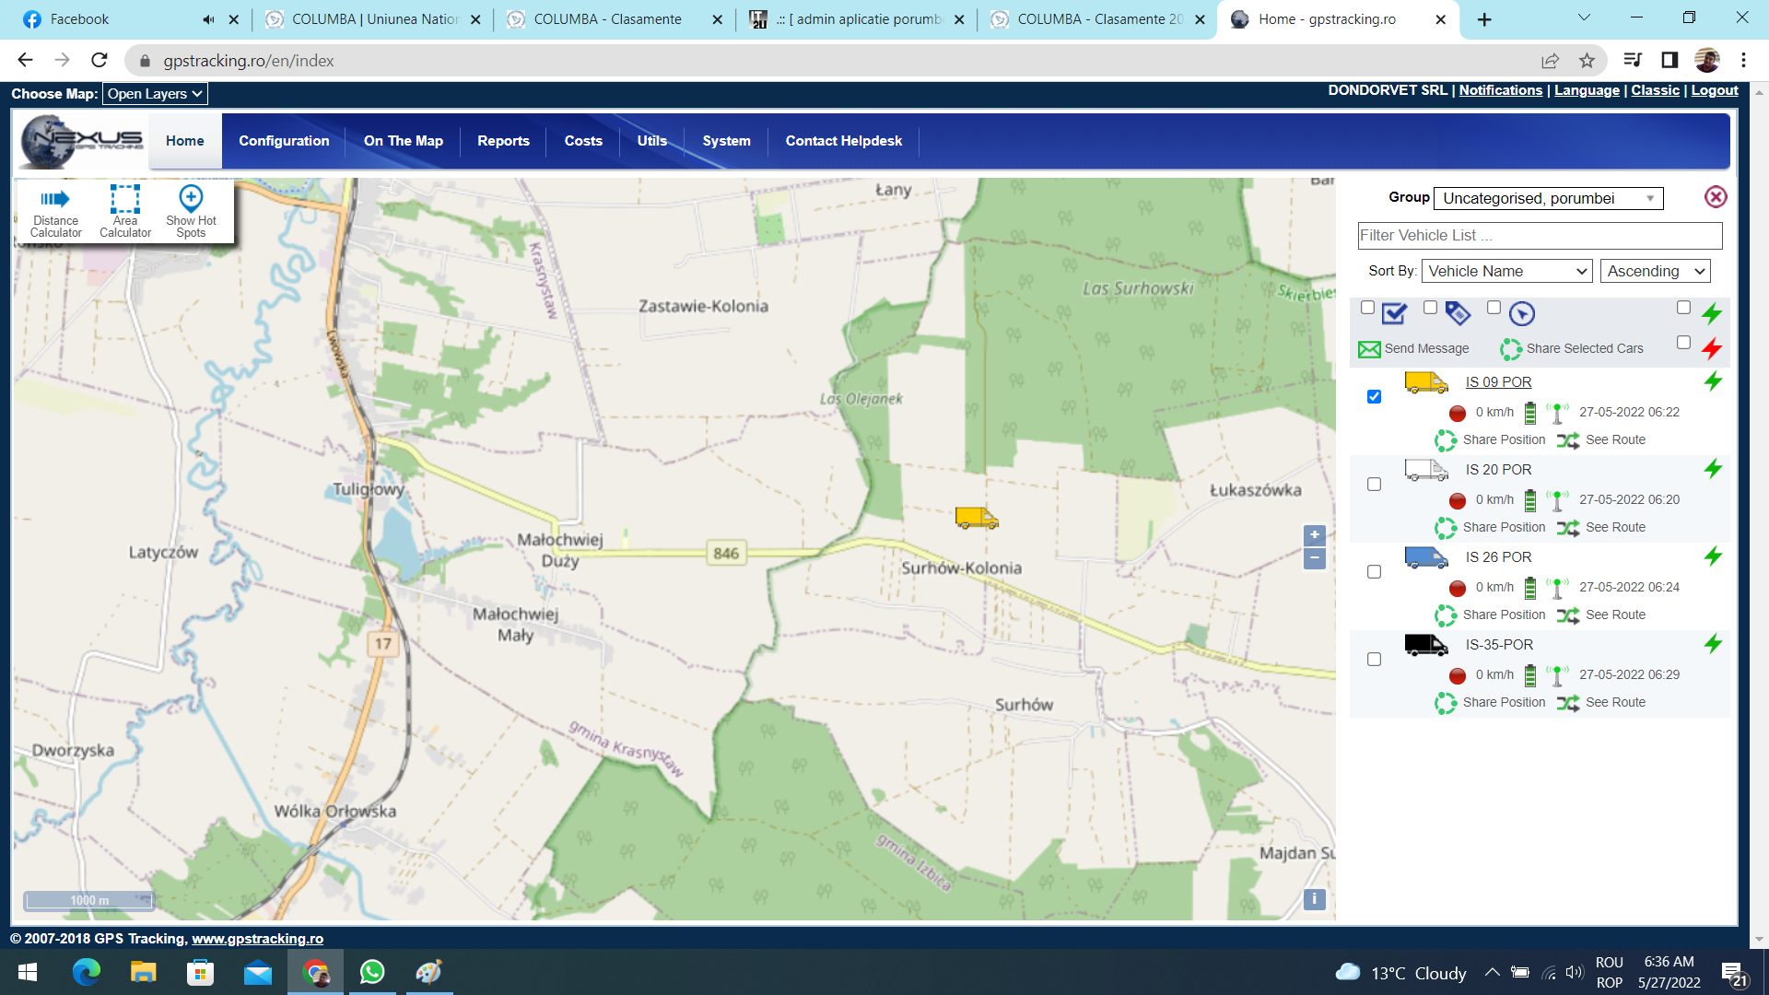Click Share Selected Cars icon
The image size is (1769, 995).
point(1511,349)
